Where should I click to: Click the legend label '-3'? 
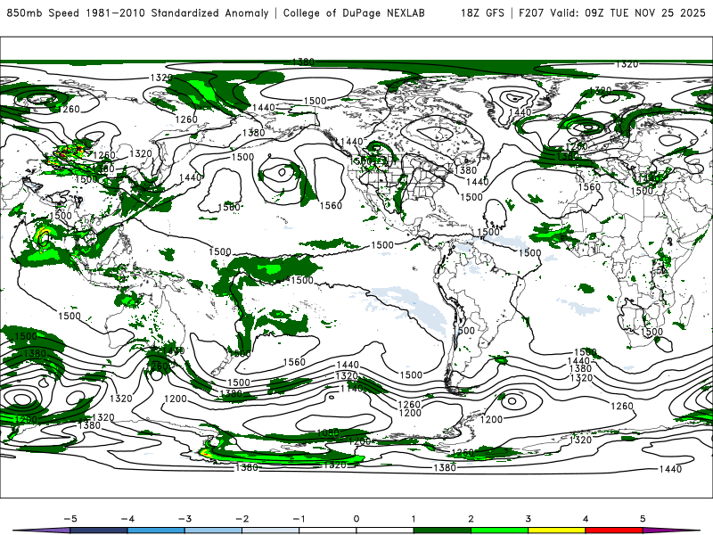[x=184, y=519]
